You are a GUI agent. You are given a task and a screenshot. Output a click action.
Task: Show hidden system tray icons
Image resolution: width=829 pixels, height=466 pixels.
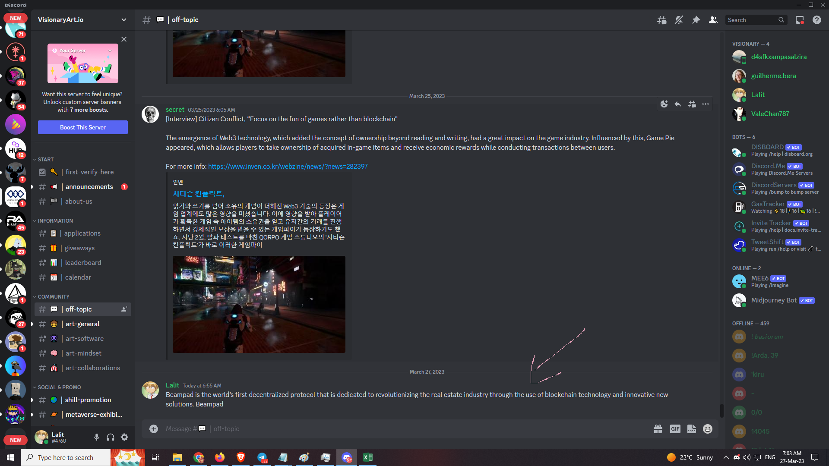click(x=726, y=457)
